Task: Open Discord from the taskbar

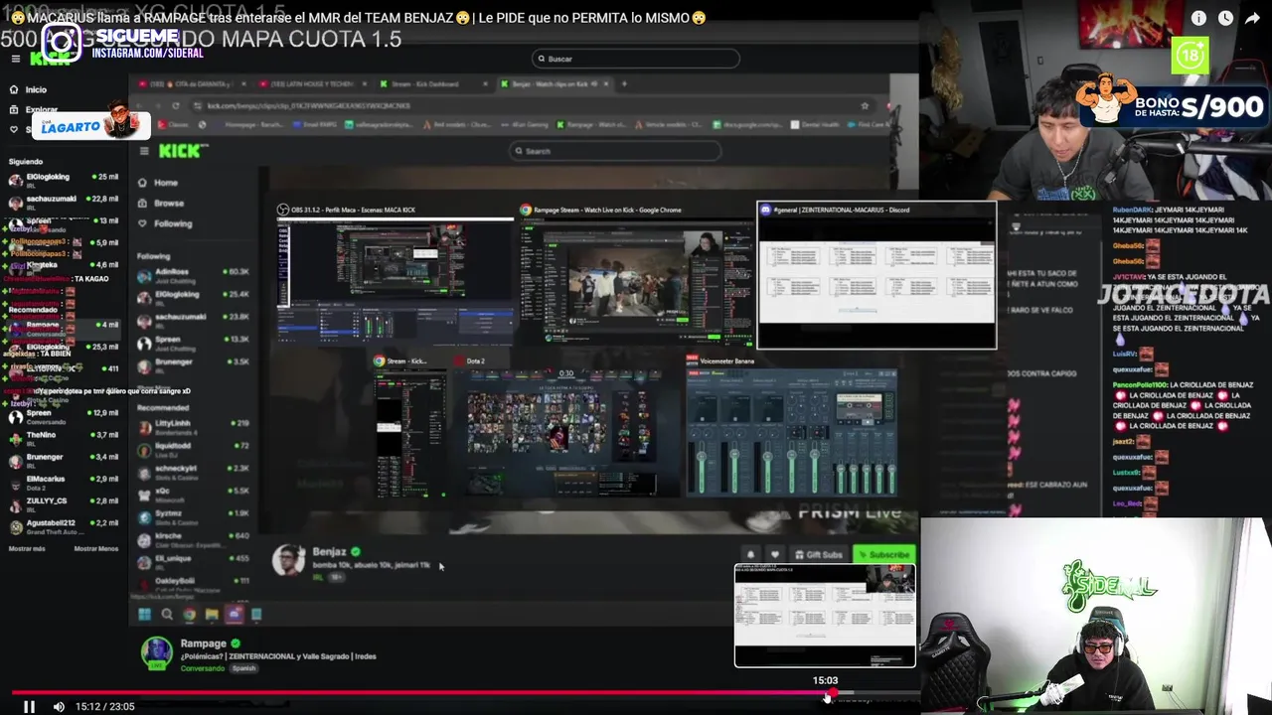Action: pos(235,615)
